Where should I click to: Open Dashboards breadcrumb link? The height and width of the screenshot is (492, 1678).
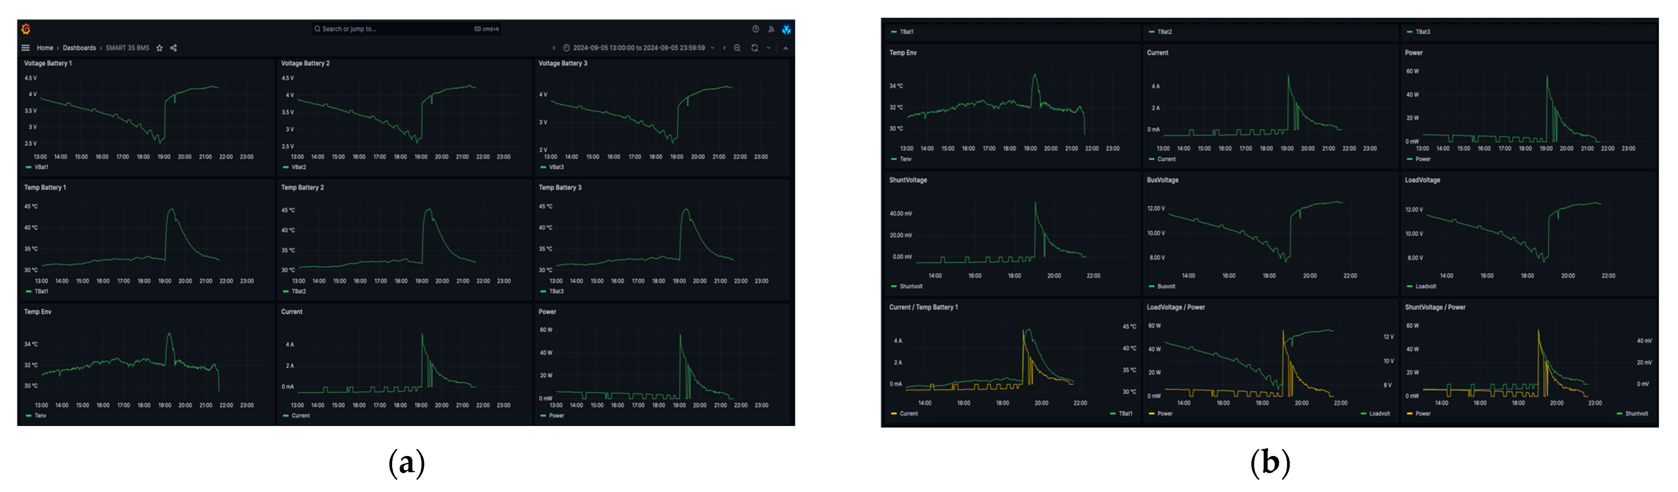pos(79,48)
